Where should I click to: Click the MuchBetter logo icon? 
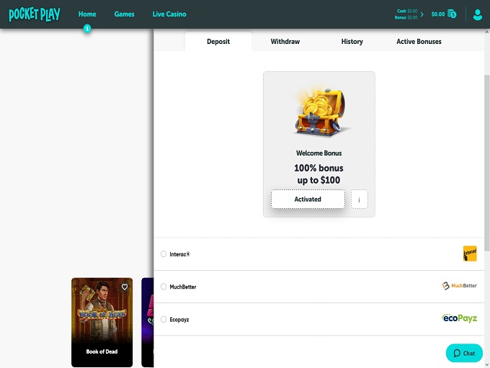point(459,286)
